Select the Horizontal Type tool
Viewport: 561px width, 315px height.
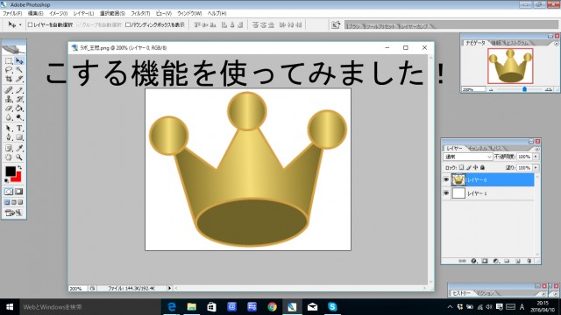click(x=19, y=128)
